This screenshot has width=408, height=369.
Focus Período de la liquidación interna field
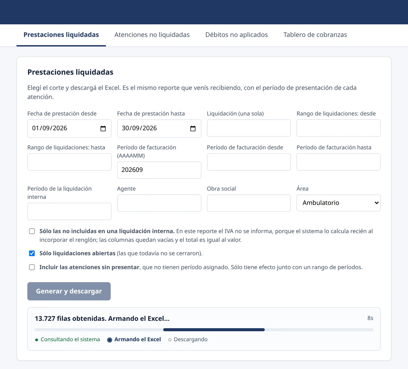point(69,211)
